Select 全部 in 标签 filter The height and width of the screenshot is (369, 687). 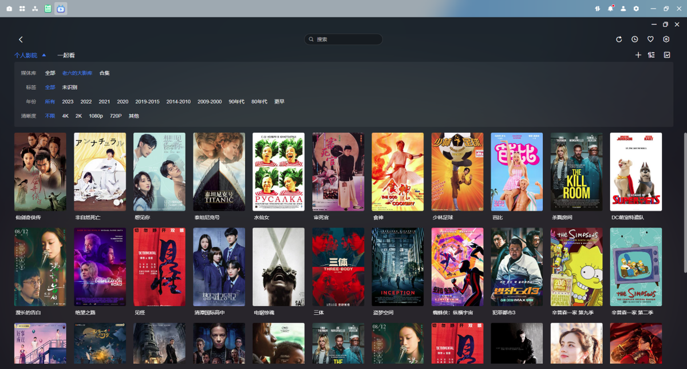coord(50,88)
